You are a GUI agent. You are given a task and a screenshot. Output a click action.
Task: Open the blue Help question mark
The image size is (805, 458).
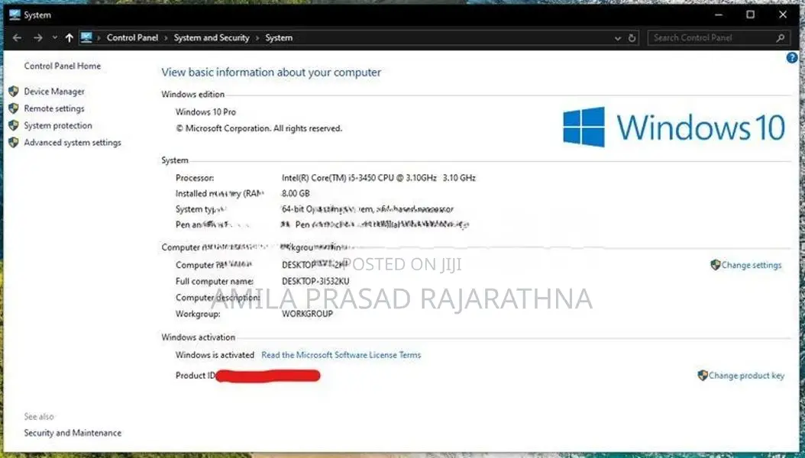(x=792, y=58)
